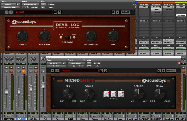Open Devil-Loc settings gear
Image resolution: width=187 pixels, height=121 pixels.
pos(113,12)
